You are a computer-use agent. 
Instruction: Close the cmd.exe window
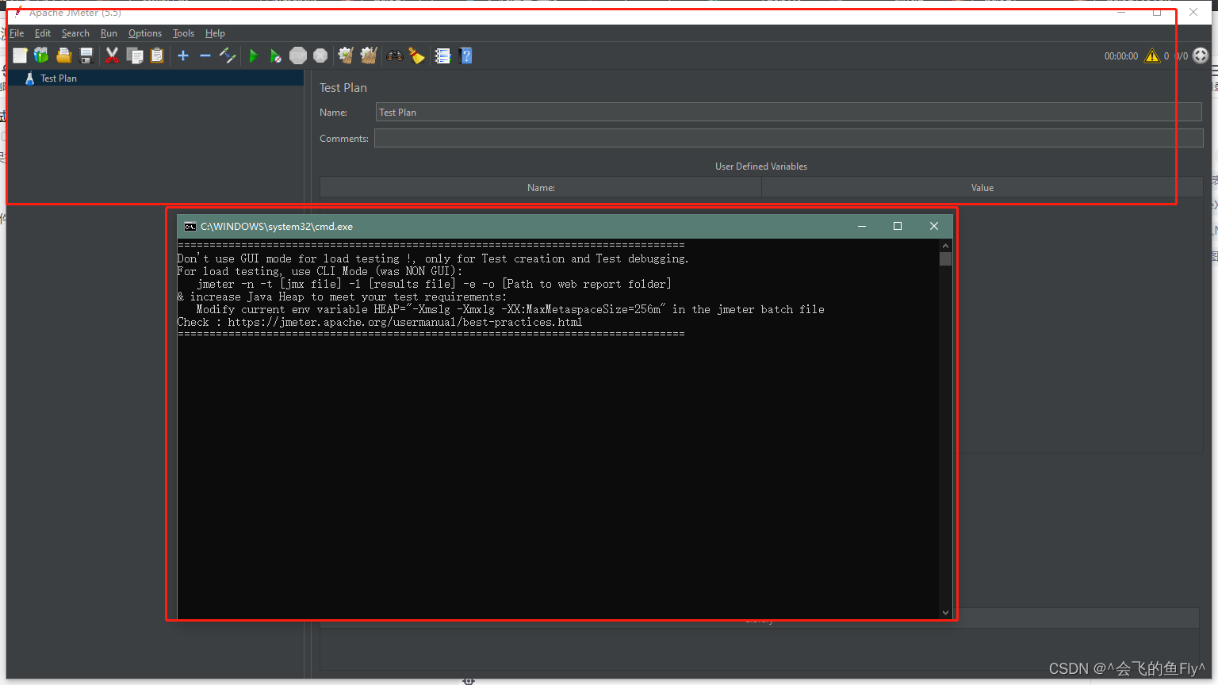pos(934,226)
